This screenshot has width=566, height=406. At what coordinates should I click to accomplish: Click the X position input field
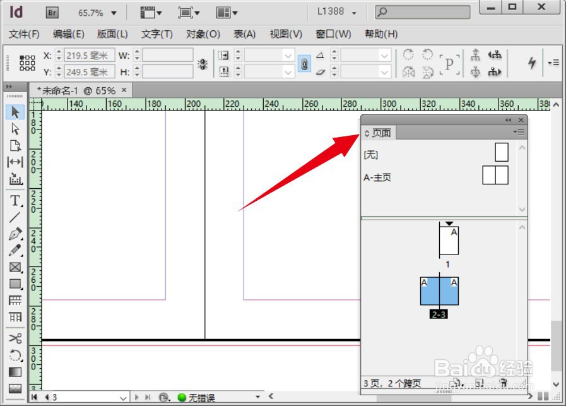pyautogui.click(x=90, y=56)
